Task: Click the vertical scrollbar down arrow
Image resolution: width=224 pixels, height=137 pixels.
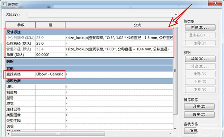Action: point(175,129)
